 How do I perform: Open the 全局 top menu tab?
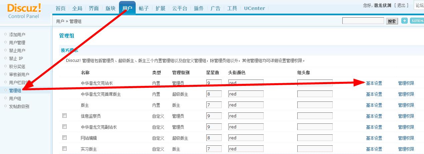pos(77,8)
